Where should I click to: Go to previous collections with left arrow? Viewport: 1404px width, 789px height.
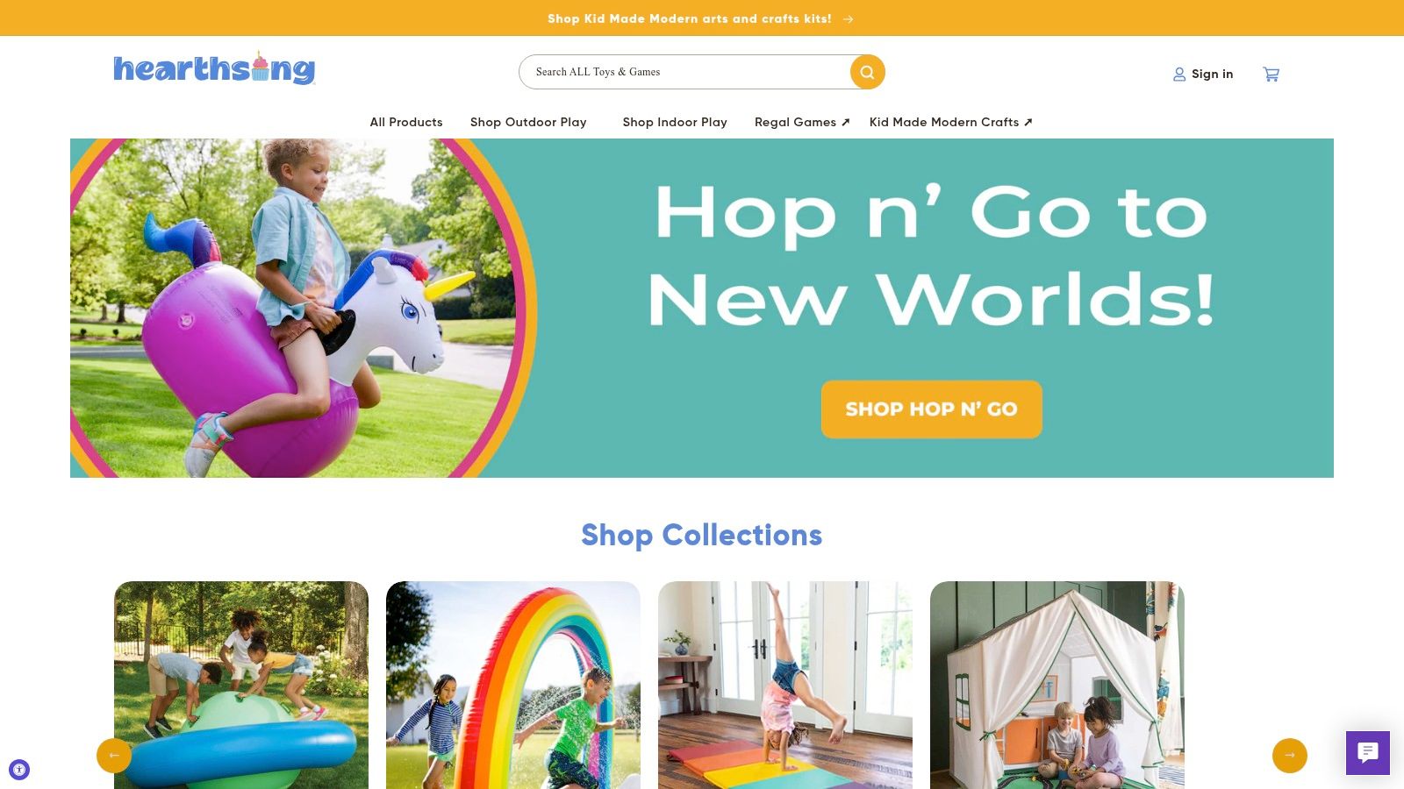point(114,755)
